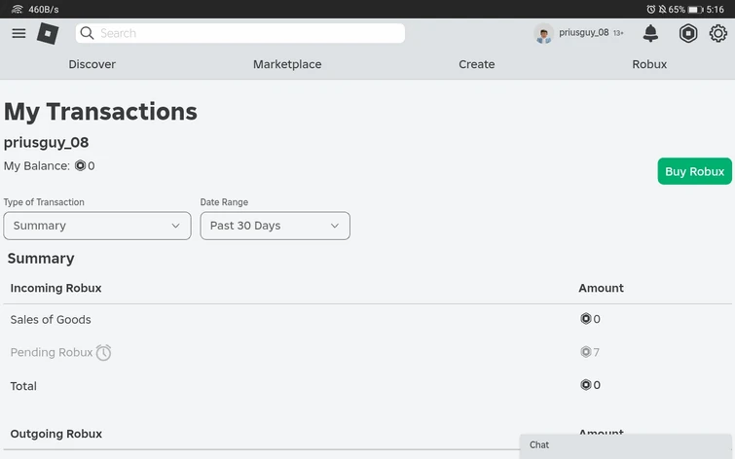Click the Pending Robux clock icon
Viewport: 735px width, 459px height.
coord(103,353)
